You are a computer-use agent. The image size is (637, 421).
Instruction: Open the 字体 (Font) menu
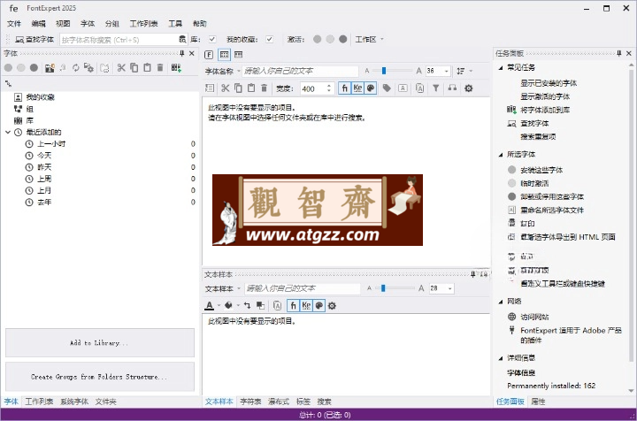pos(88,24)
